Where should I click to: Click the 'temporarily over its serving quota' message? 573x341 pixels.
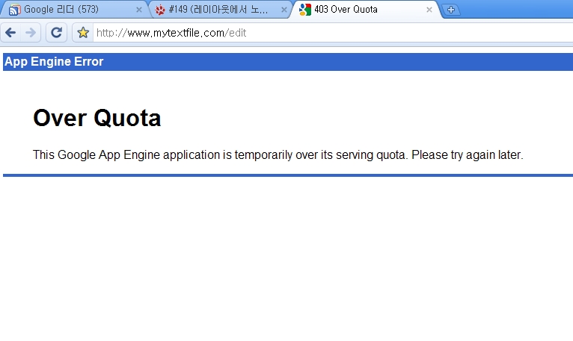point(278,154)
